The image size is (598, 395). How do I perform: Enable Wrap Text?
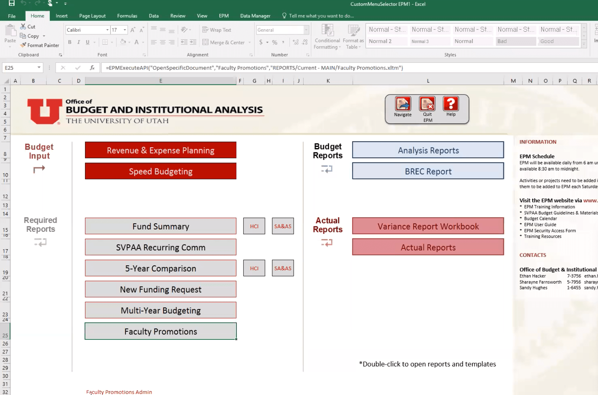tap(217, 30)
